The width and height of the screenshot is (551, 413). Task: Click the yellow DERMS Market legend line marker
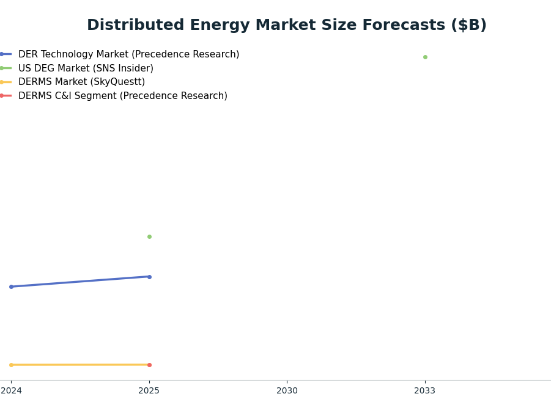(x=6, y=82)
